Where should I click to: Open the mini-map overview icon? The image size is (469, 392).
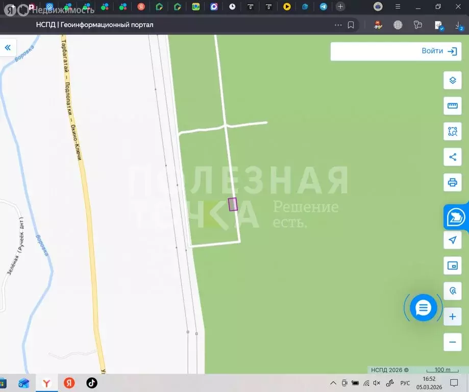click(452, 265)
